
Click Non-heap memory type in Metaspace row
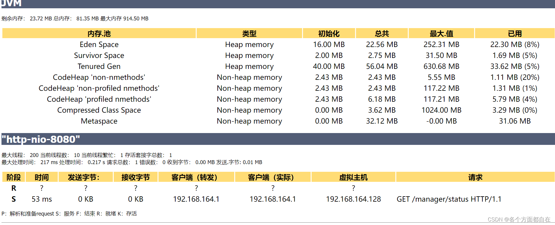pos(249,121)
